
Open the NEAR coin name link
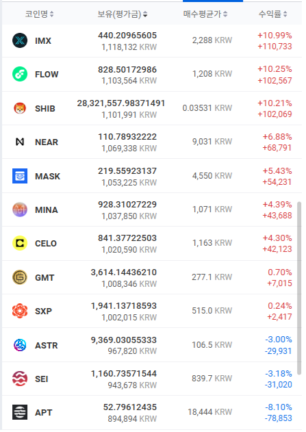tap(47, 142)
